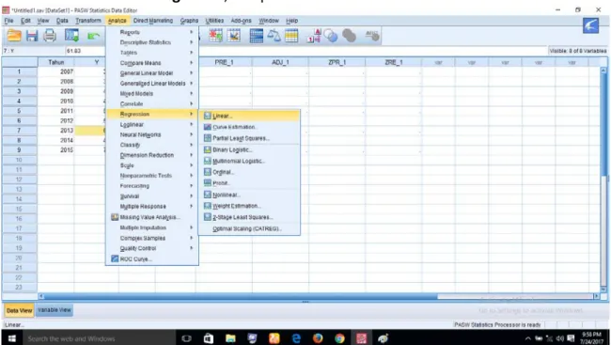
Task: Click the Open data document folder icon
Action: point(14,36)
